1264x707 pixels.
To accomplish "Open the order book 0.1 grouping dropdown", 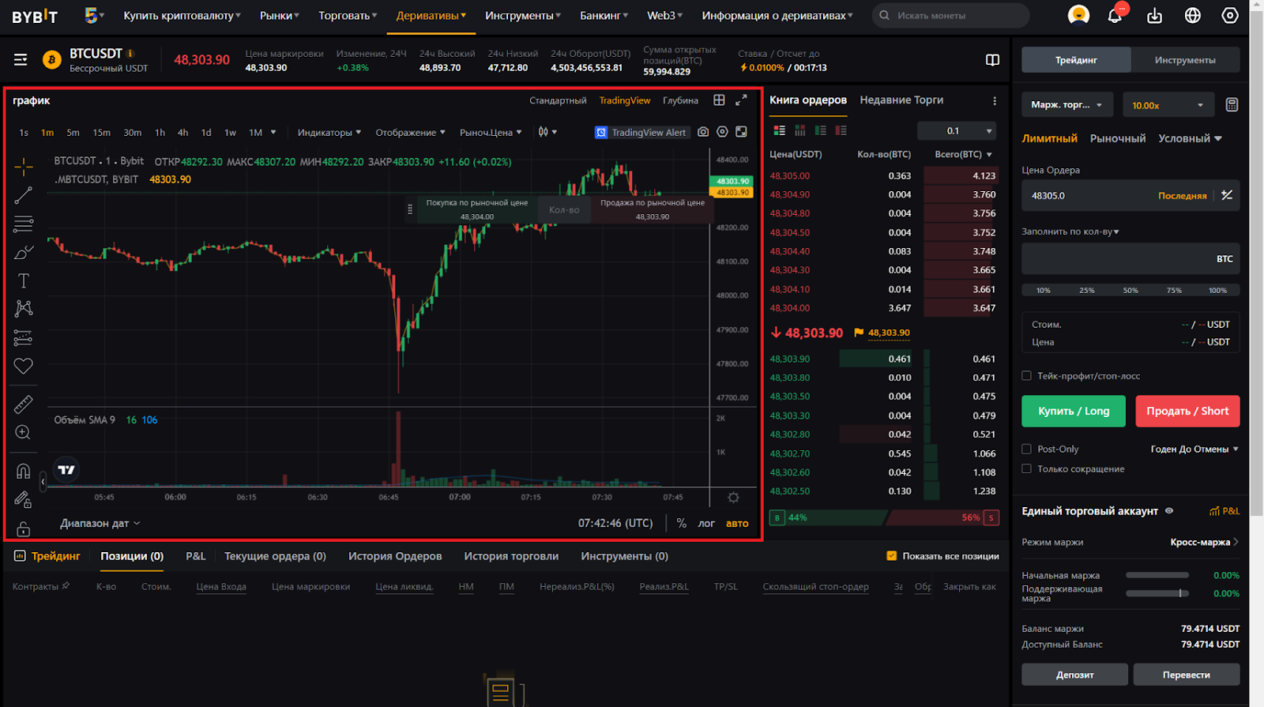I will tap(957, 131).
